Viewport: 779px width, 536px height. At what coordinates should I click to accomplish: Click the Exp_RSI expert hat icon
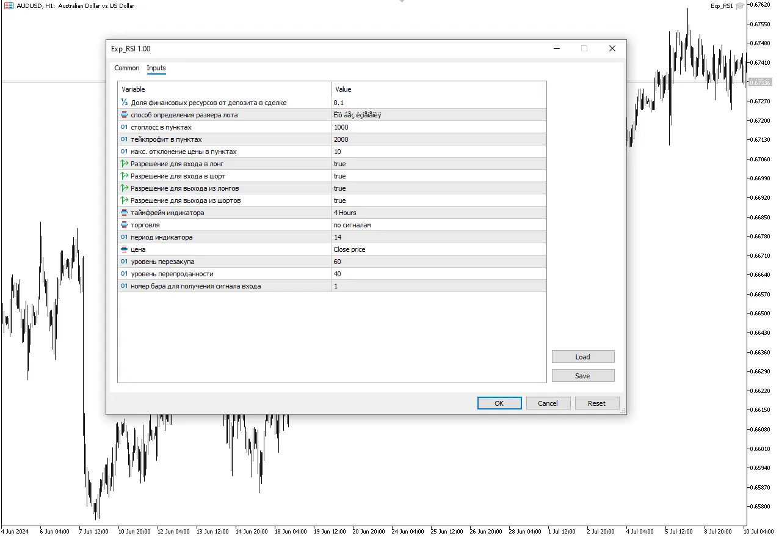(740, 6)
